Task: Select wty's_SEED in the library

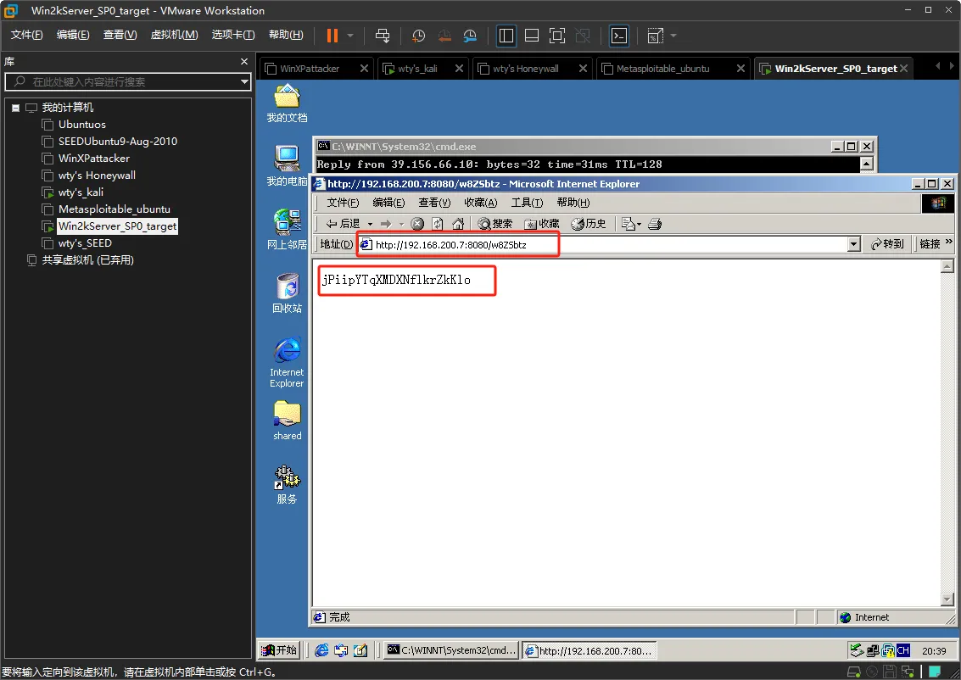Action: pos(85,243)
